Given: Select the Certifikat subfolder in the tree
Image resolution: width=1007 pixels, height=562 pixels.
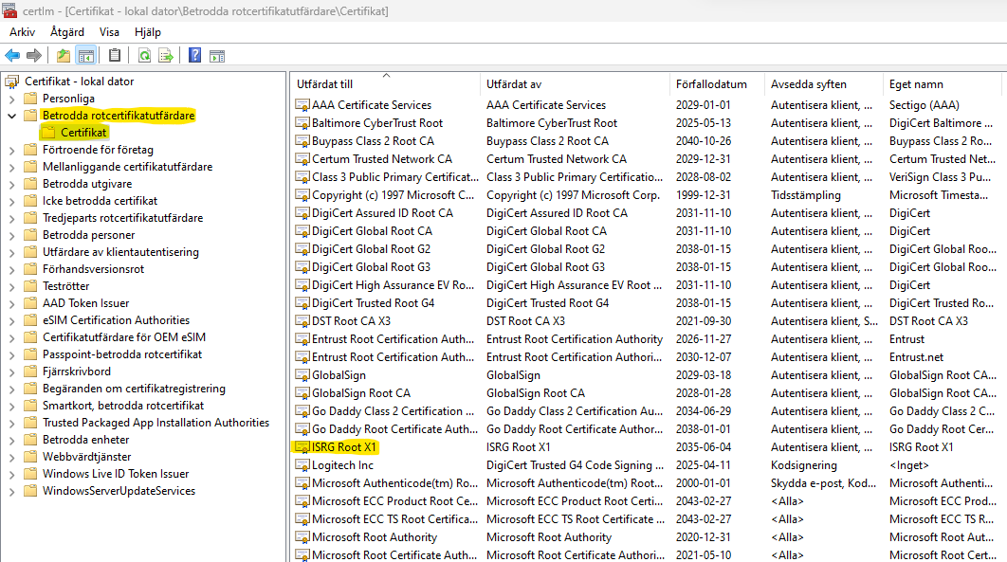Looking at the screenshot, I should click(83, 133).
